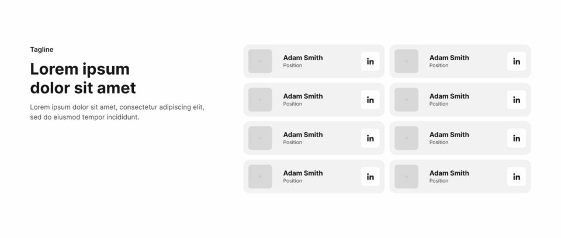Tap LinkedIn icon in bottom row, right card
561x238 pixels.
pyautogui.click(x=516, y=177)
